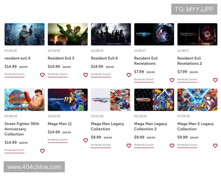Viewport: 221px width, 176px height.
Task: Favorite Resident Evil 6 with heart icon
Action: click(129, 75)
